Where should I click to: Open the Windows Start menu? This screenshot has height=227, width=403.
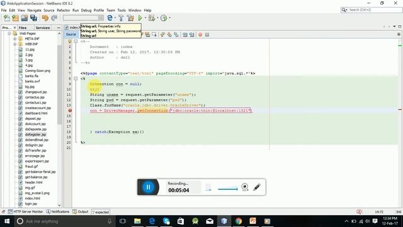coord(7,221)
